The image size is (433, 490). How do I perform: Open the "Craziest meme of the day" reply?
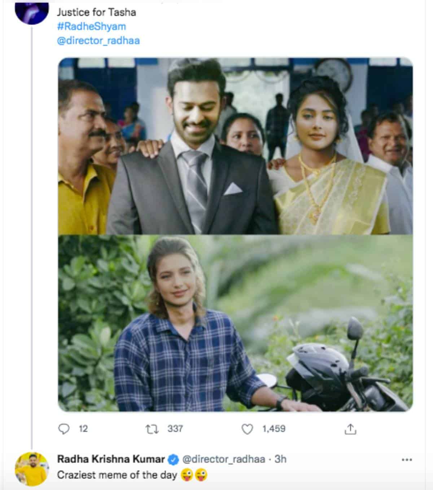pos(117,475)
